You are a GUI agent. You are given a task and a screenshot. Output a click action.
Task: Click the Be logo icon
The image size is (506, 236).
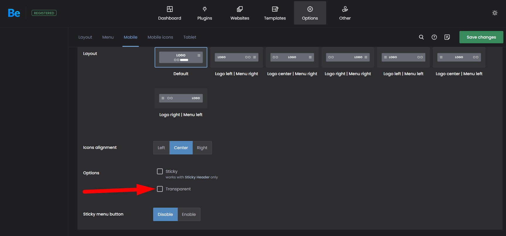click(14, 13)
